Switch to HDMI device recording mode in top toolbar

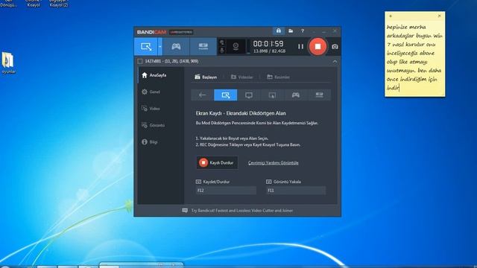(203, 46)
